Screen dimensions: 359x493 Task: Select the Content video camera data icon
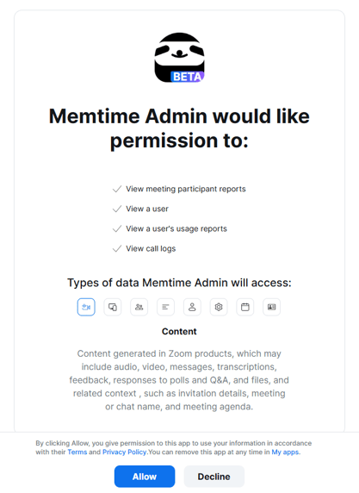click(x=86, y=307)
